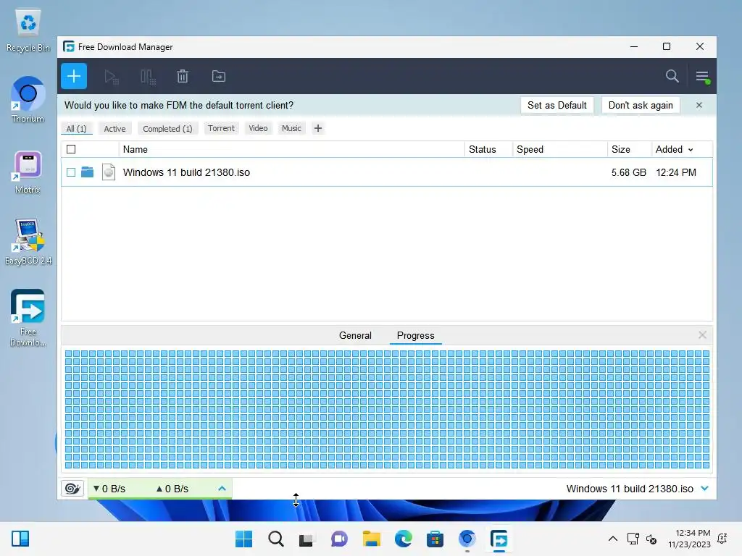The width and height of the screenshot is (742, 556).
Task: Select the Completed (1) filter tab
Action: (x=167, y=129)
